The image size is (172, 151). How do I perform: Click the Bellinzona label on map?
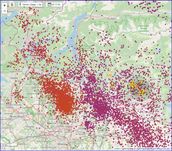pos(36,7)
